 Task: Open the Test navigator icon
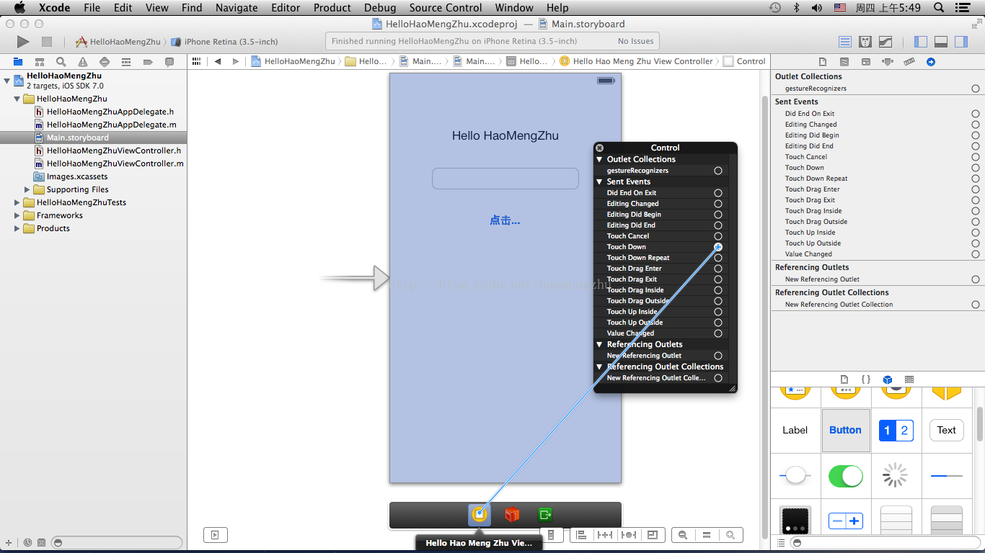point(105,62)
